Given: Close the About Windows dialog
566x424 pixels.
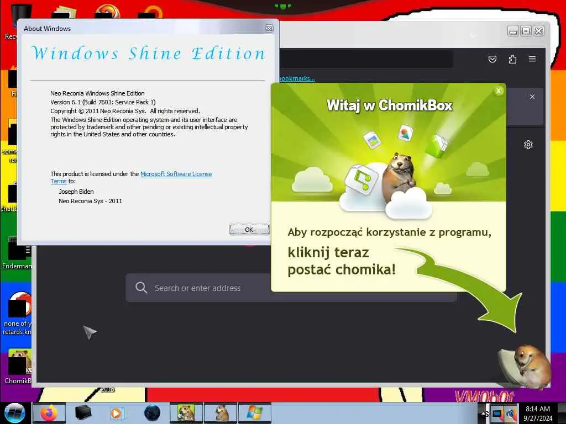Looking at the screenshot, I should tap(269, 29).
